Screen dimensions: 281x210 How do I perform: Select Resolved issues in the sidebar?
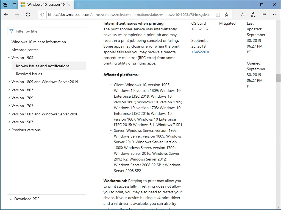[29, 74]
